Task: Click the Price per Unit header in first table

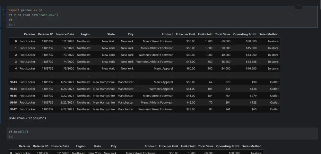Action: (186, 34)
